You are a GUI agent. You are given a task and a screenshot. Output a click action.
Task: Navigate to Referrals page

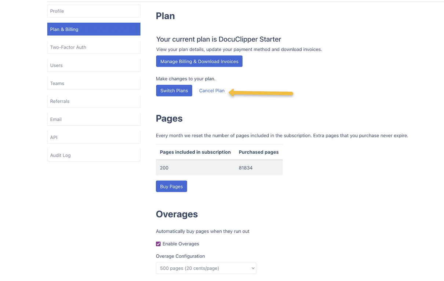click(x=94, y=101)
